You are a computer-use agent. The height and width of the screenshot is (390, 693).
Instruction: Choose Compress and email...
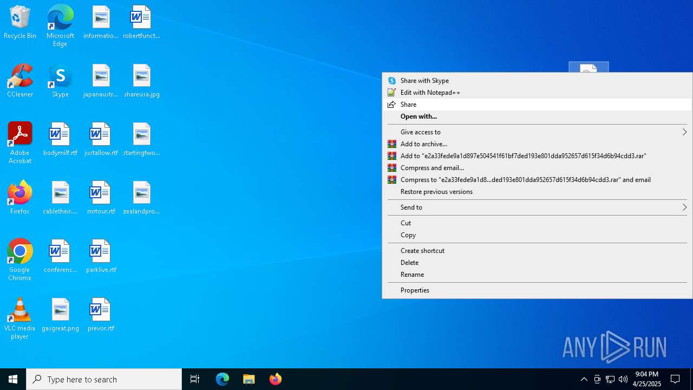(537, 168)
